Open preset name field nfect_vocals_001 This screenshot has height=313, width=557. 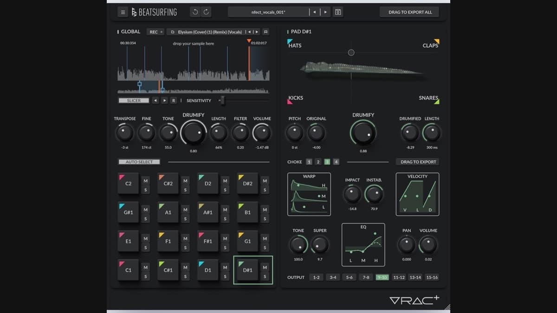point(269,12)
